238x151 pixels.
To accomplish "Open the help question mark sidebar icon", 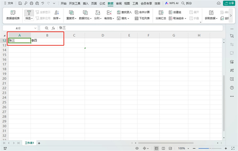I will click(232, 88).
